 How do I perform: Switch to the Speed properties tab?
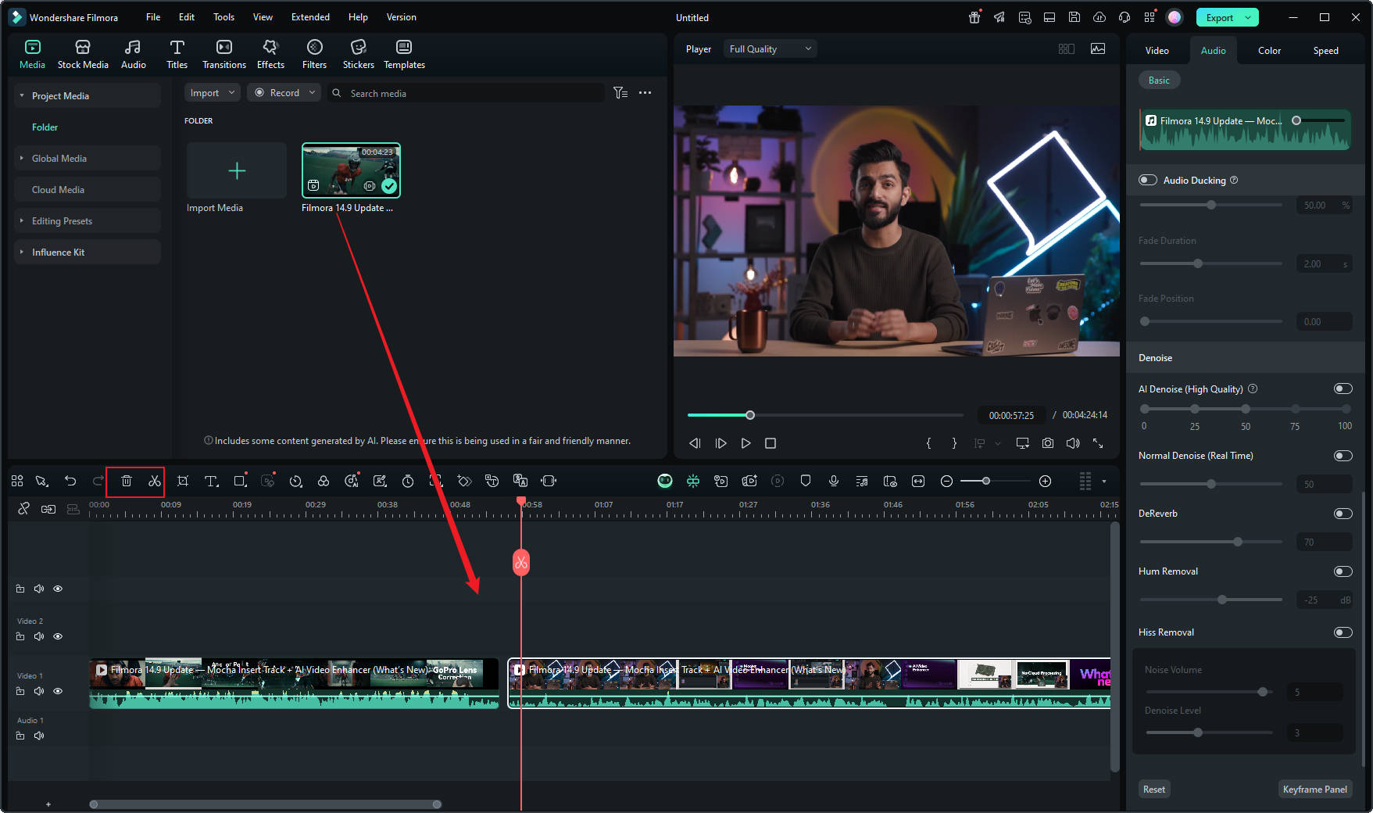[x=1325, y=51]
